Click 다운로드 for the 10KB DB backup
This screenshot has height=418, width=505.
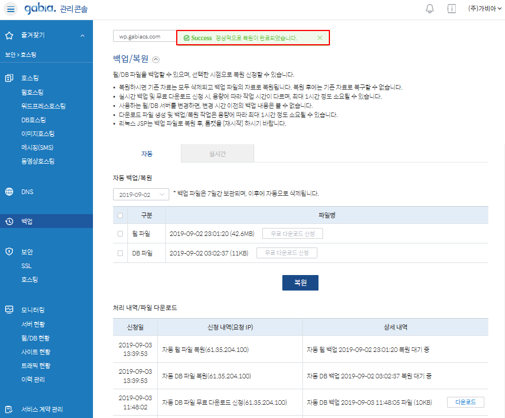[x=465, y=402]
